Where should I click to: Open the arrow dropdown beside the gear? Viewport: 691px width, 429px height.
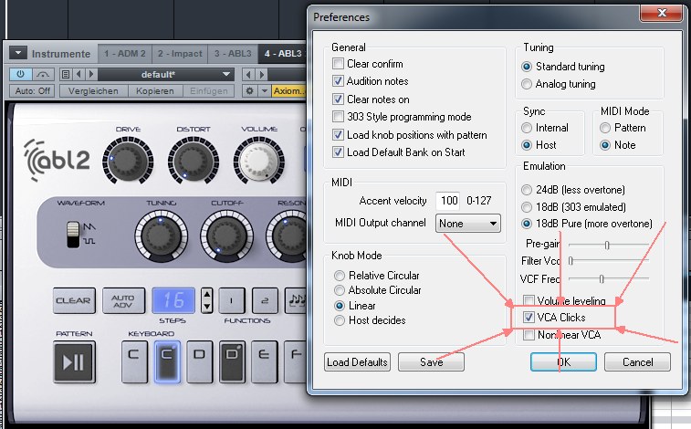pos(265,90)
